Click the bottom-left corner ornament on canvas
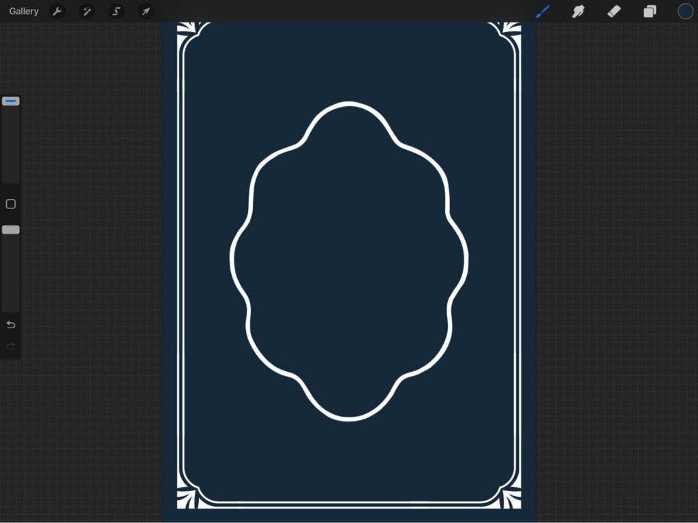This screenshot has width=698, height=523. tap(185, 498)
